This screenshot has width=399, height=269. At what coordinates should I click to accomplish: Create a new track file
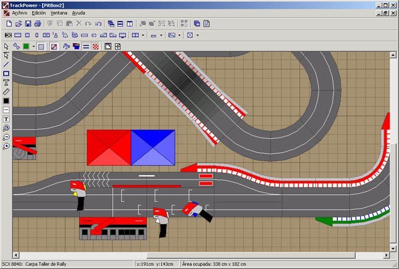click(9, 23)
